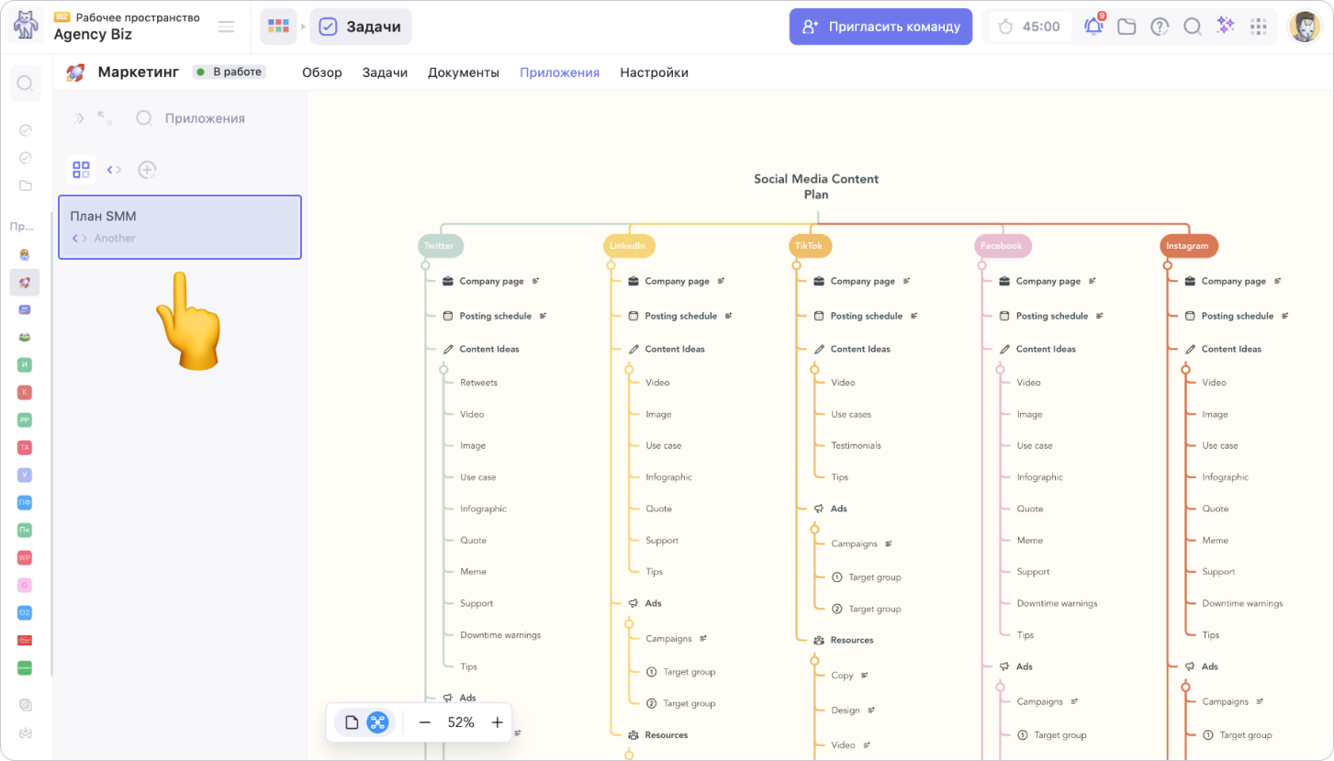Switch to the Документы tab

click(x=463, y=73)
